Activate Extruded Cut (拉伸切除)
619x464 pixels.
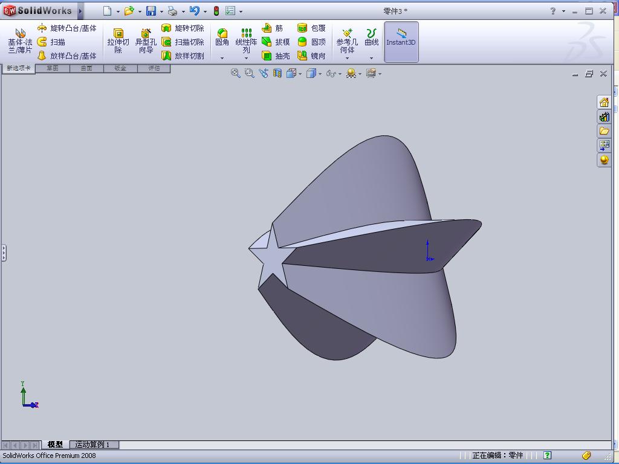click(118, 41)
